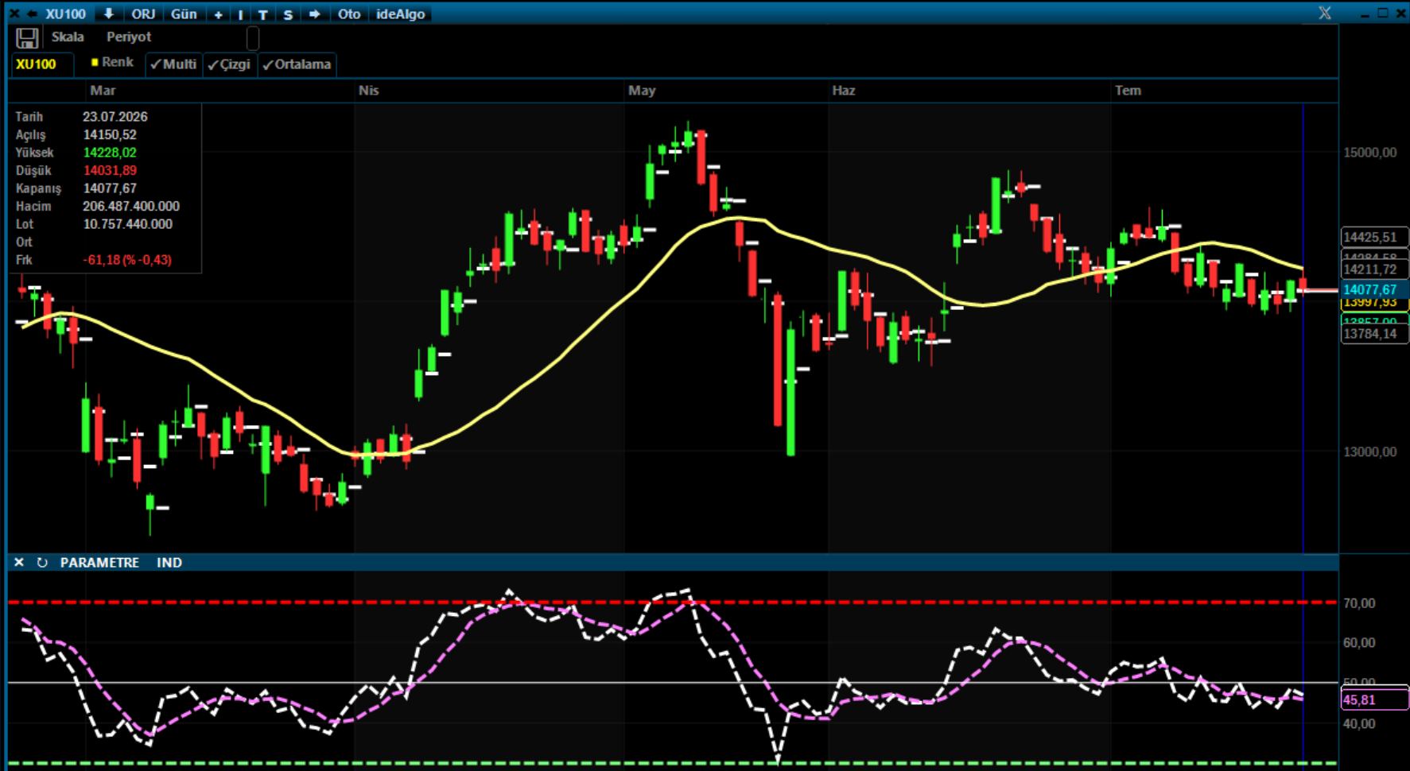Minimize the XU100 chart window
This screenshot has height=771, width=1410.
coord(1365,14)
